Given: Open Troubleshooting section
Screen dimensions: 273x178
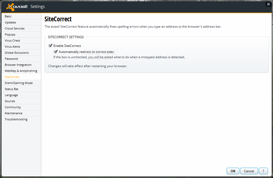Looking at the screenshot, I should pyautogui.click(x=21, y=119).
